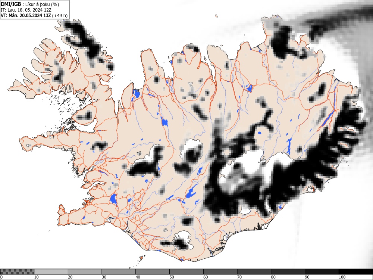Screen dimensions: 373x280
Task: Click the dark gray swatch starting at 70
Action: tap(254, 272)
